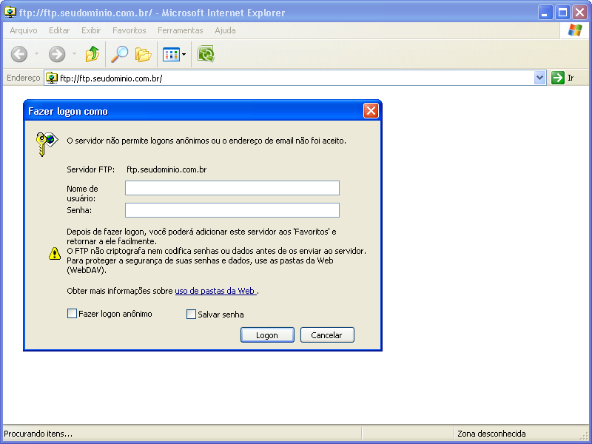Click the Zona desconhecida status text

point(491,434)
